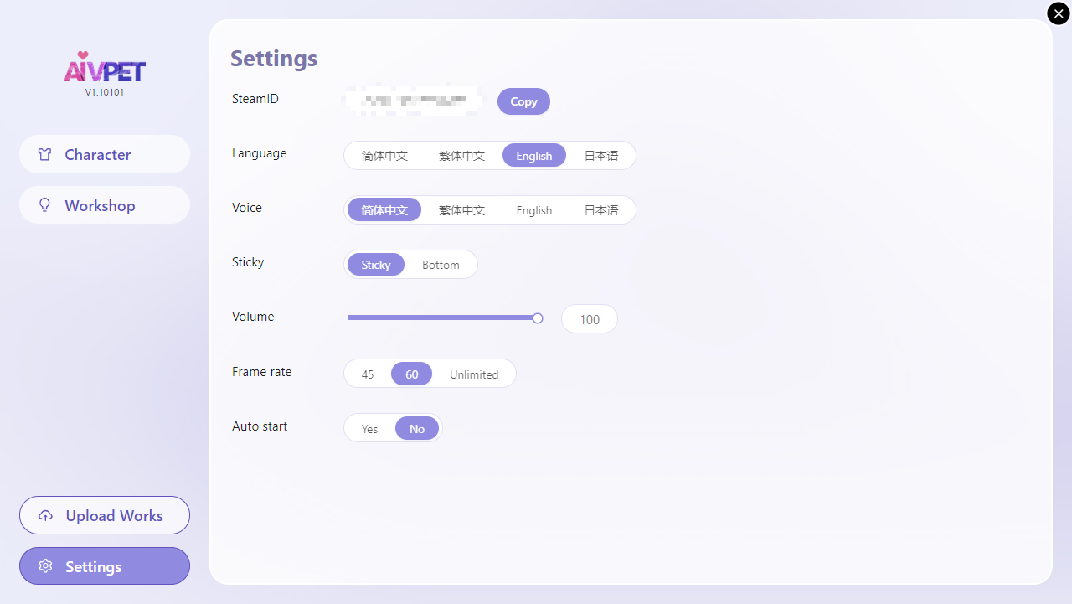This screenshot has height=604, width=1072.
Task: Click the gear icon in Settings button
Action: [46, 566]
